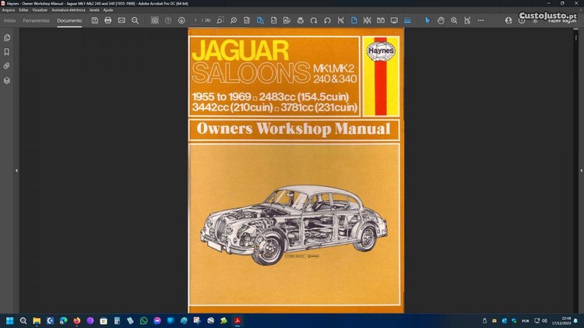Go to next page with down arrow
Viewport: 584px width, 328px height.
tap(181, 20)
